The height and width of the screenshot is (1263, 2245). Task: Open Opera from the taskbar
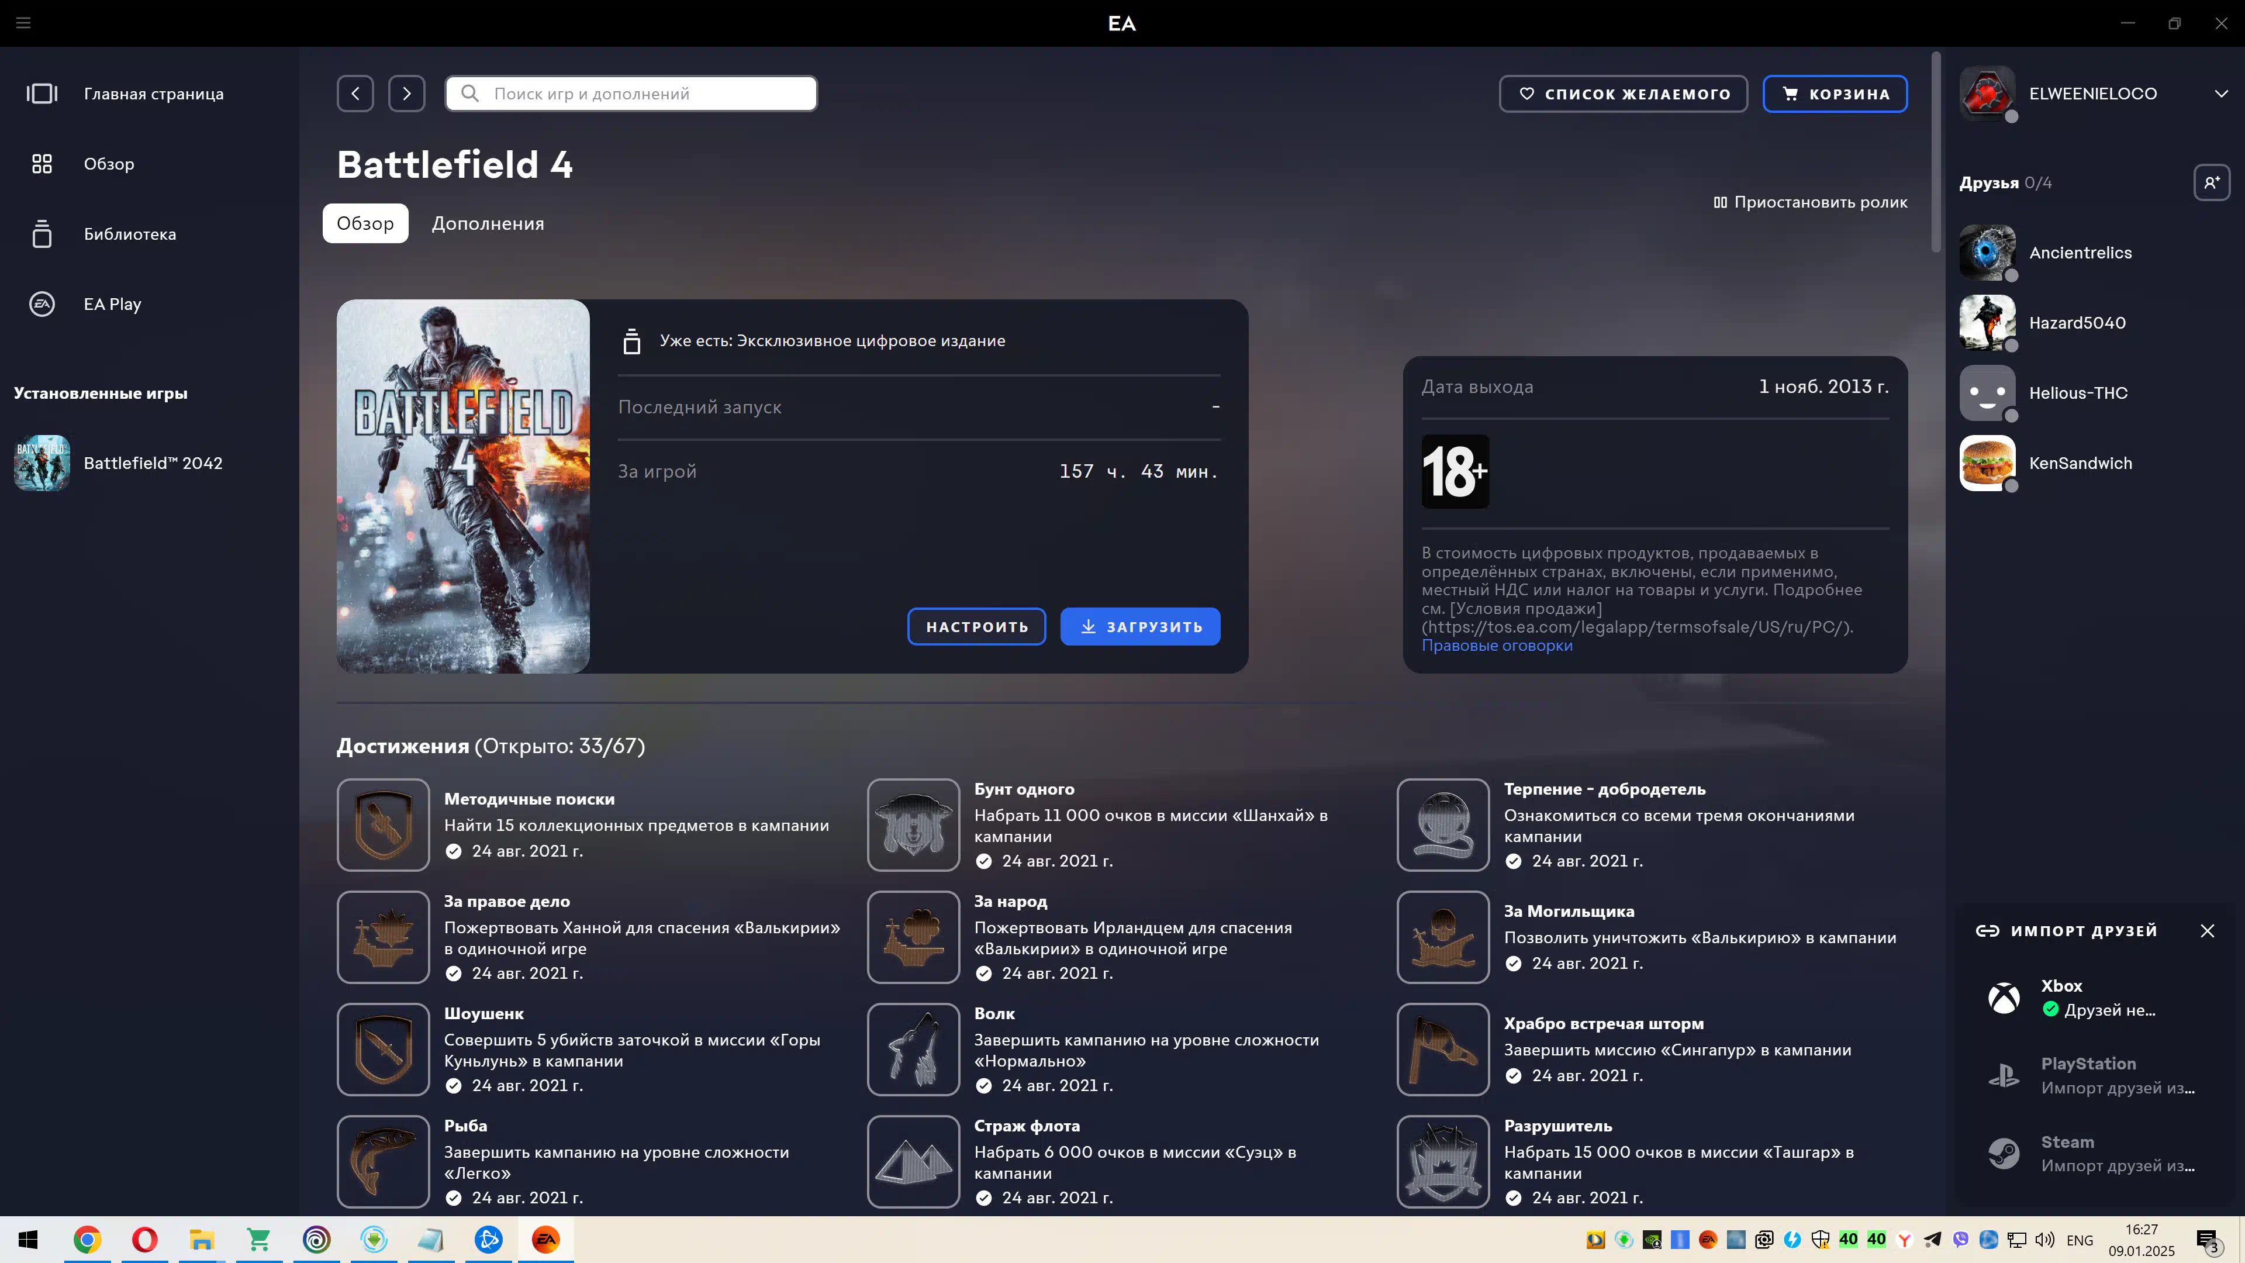click(144, 1240)
